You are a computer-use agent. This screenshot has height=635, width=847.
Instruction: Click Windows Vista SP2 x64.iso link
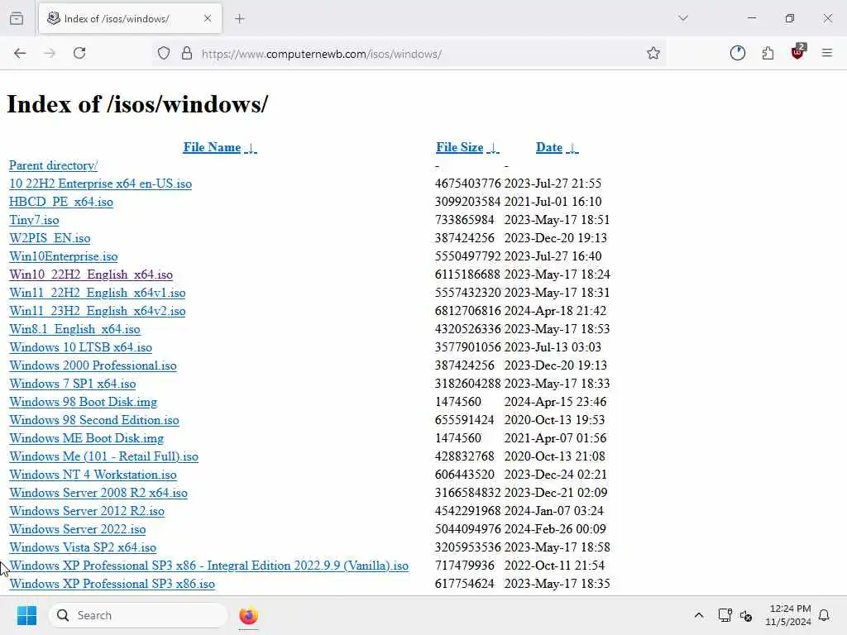(83, 547)
